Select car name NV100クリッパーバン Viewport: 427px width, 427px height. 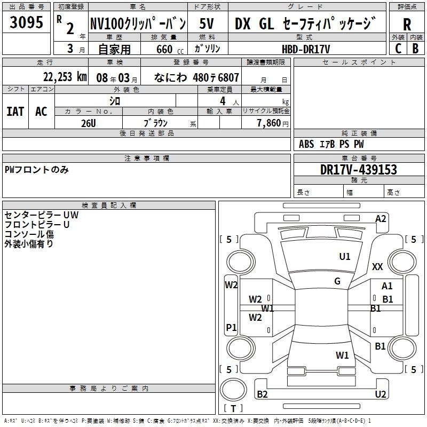pos(138,23)
